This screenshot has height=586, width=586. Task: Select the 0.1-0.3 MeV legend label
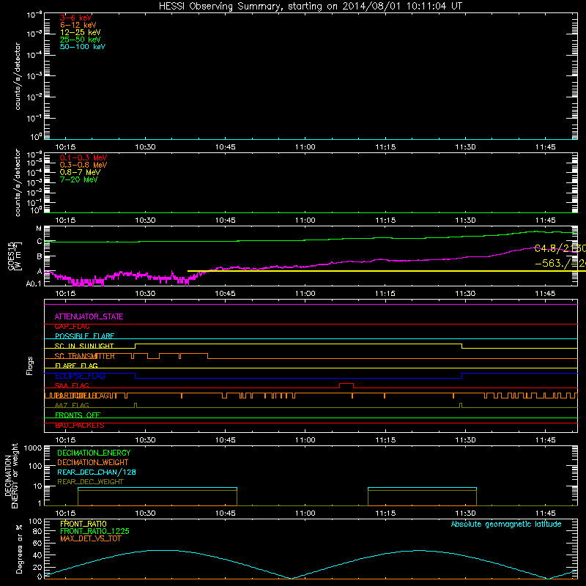(84, 157)
